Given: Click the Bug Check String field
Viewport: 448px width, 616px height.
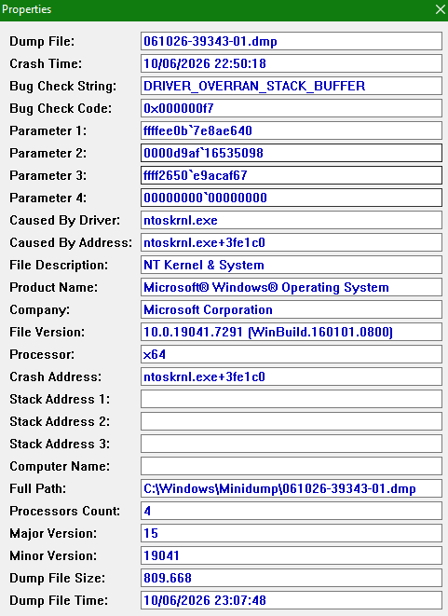Looking at the screenshot, I should click(x=292, y=86).
